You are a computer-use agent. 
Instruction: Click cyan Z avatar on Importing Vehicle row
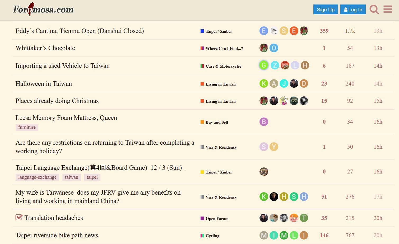coord(275,65)
